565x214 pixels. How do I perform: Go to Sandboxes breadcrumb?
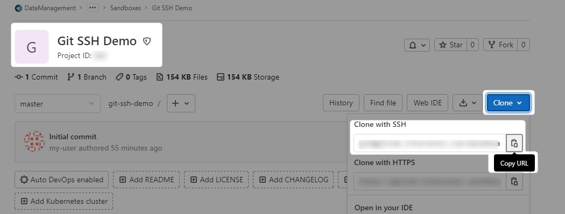(125, 8)
